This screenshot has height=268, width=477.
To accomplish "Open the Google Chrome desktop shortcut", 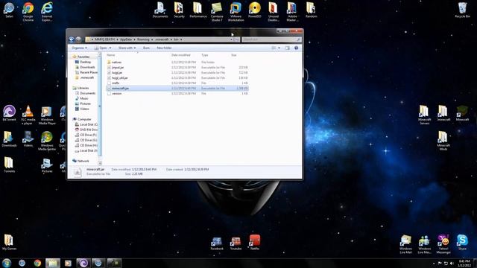I will 28,12.
